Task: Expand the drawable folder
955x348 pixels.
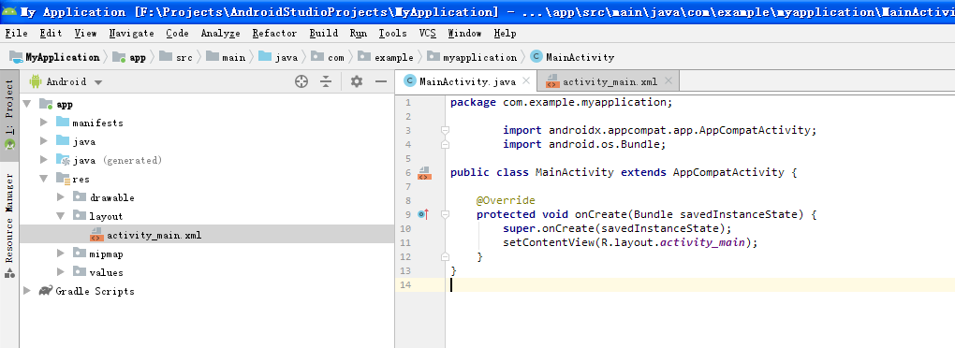Action: click(x=61, y=197)
